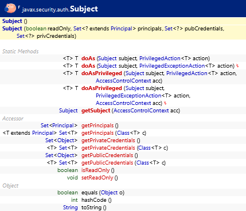Viewport: 246px width, 211px height.
Task: Click Subject return type of getSubject
Action: (x=68, y=111)
